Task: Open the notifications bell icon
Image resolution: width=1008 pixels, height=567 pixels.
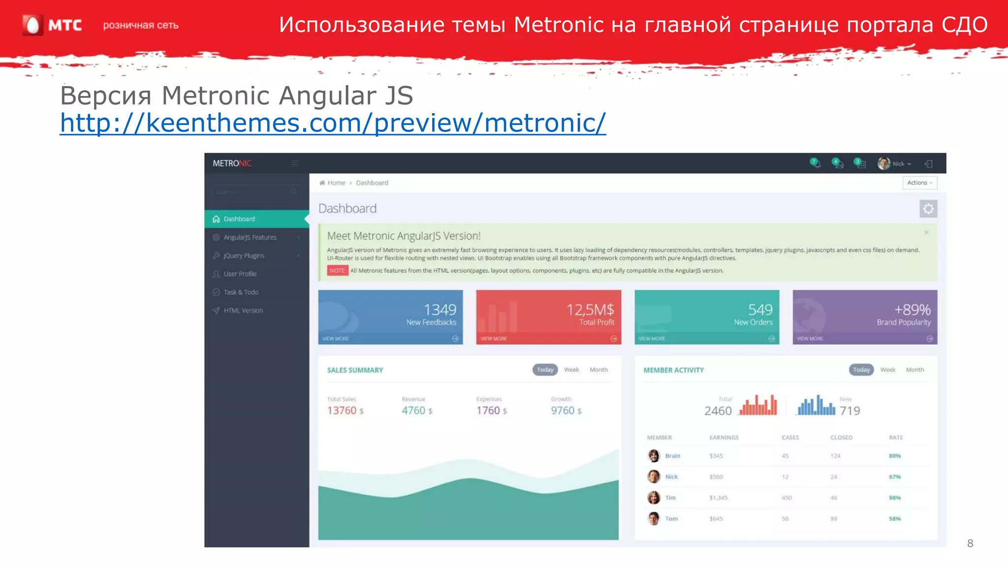Action: point(816,163)
